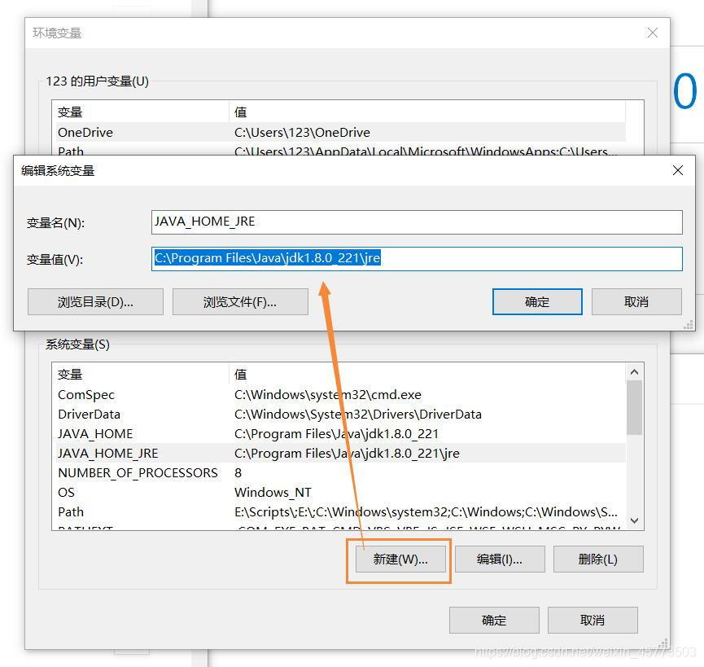
Task: Click user variables 值 column header
Action: [427, 112]
